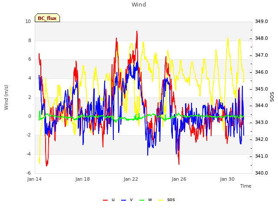Screen dimensions: 278x208
Task: Click the 'Jan 30' x-axis tick
Action: (227, 179)
